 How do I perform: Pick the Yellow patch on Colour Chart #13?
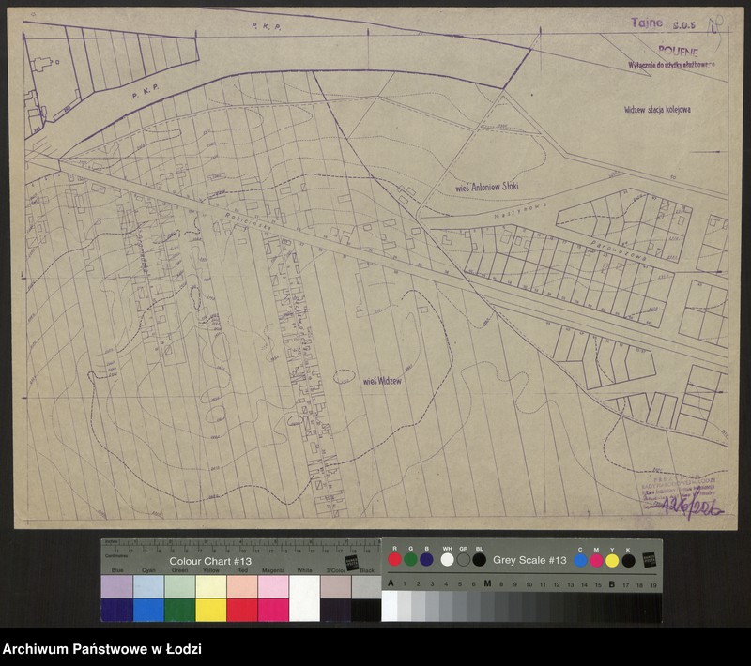pyautogui.click(x=210, y=598)
